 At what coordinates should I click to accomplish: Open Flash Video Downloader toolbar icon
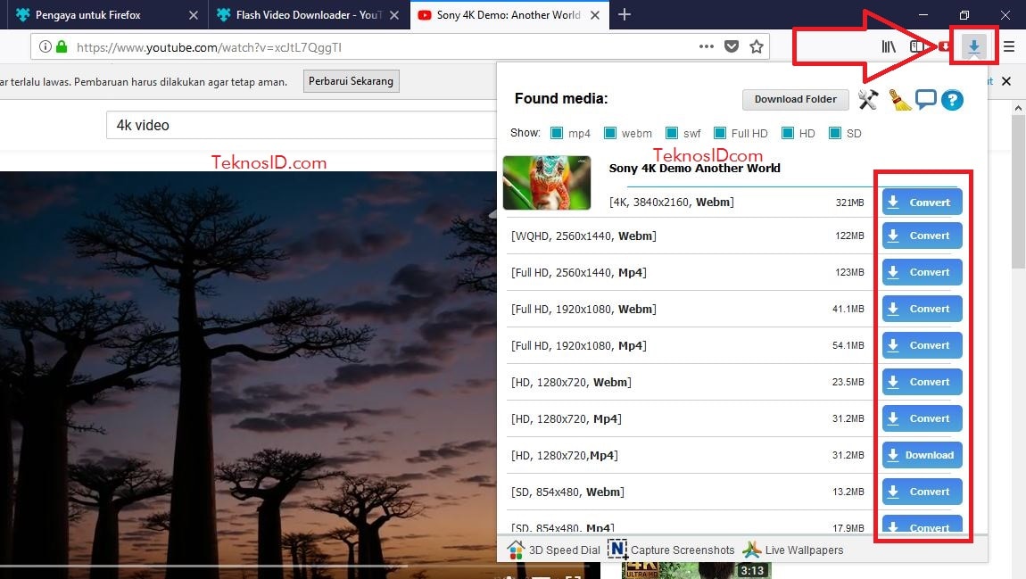973,46
